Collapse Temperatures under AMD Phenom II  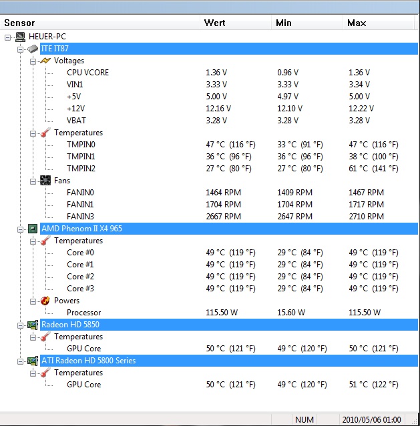tap(33, 241)
